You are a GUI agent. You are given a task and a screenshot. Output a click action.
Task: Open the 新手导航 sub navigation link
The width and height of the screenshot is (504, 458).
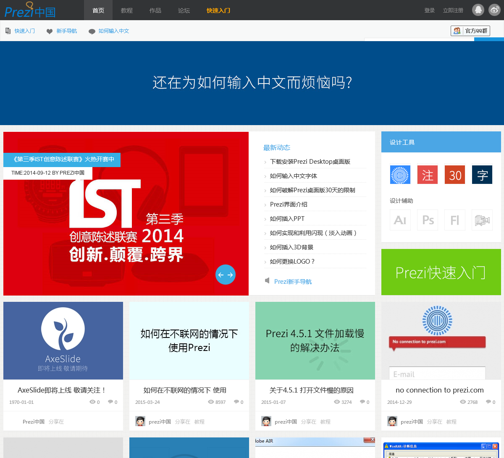pos(67,31)
